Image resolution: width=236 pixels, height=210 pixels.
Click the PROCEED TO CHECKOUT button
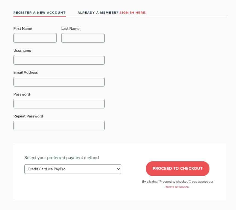[177, 169]
